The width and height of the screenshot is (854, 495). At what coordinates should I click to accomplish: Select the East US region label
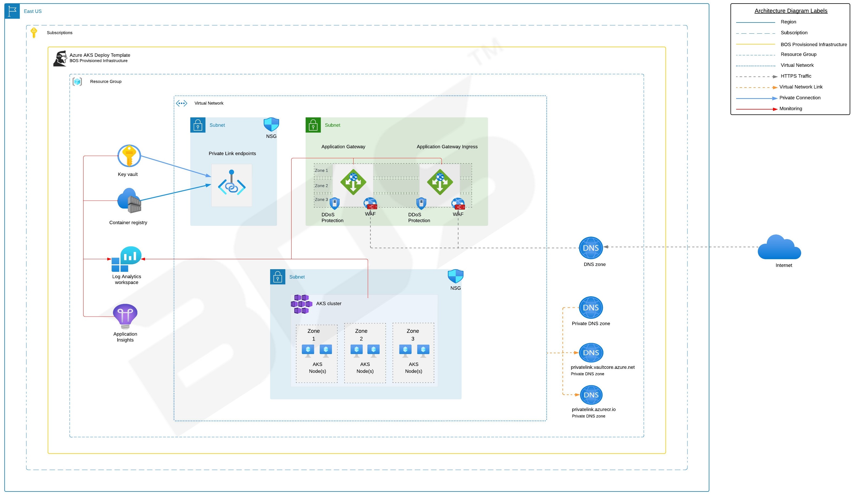coord(33,11)
